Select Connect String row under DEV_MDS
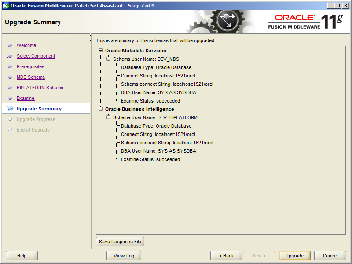 coord(158,76)
